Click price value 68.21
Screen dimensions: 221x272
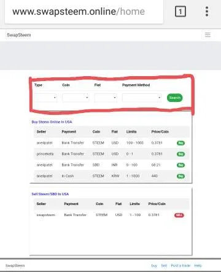click(x=156, y=165)
